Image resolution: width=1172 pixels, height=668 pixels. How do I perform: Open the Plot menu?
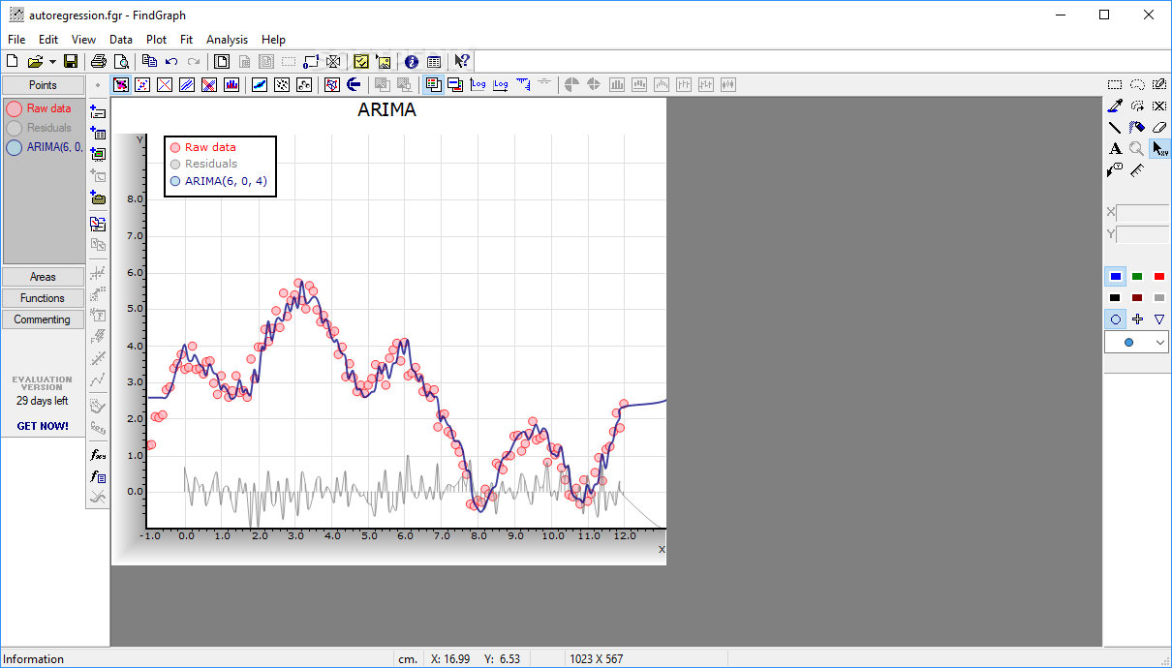click(156, 40)
